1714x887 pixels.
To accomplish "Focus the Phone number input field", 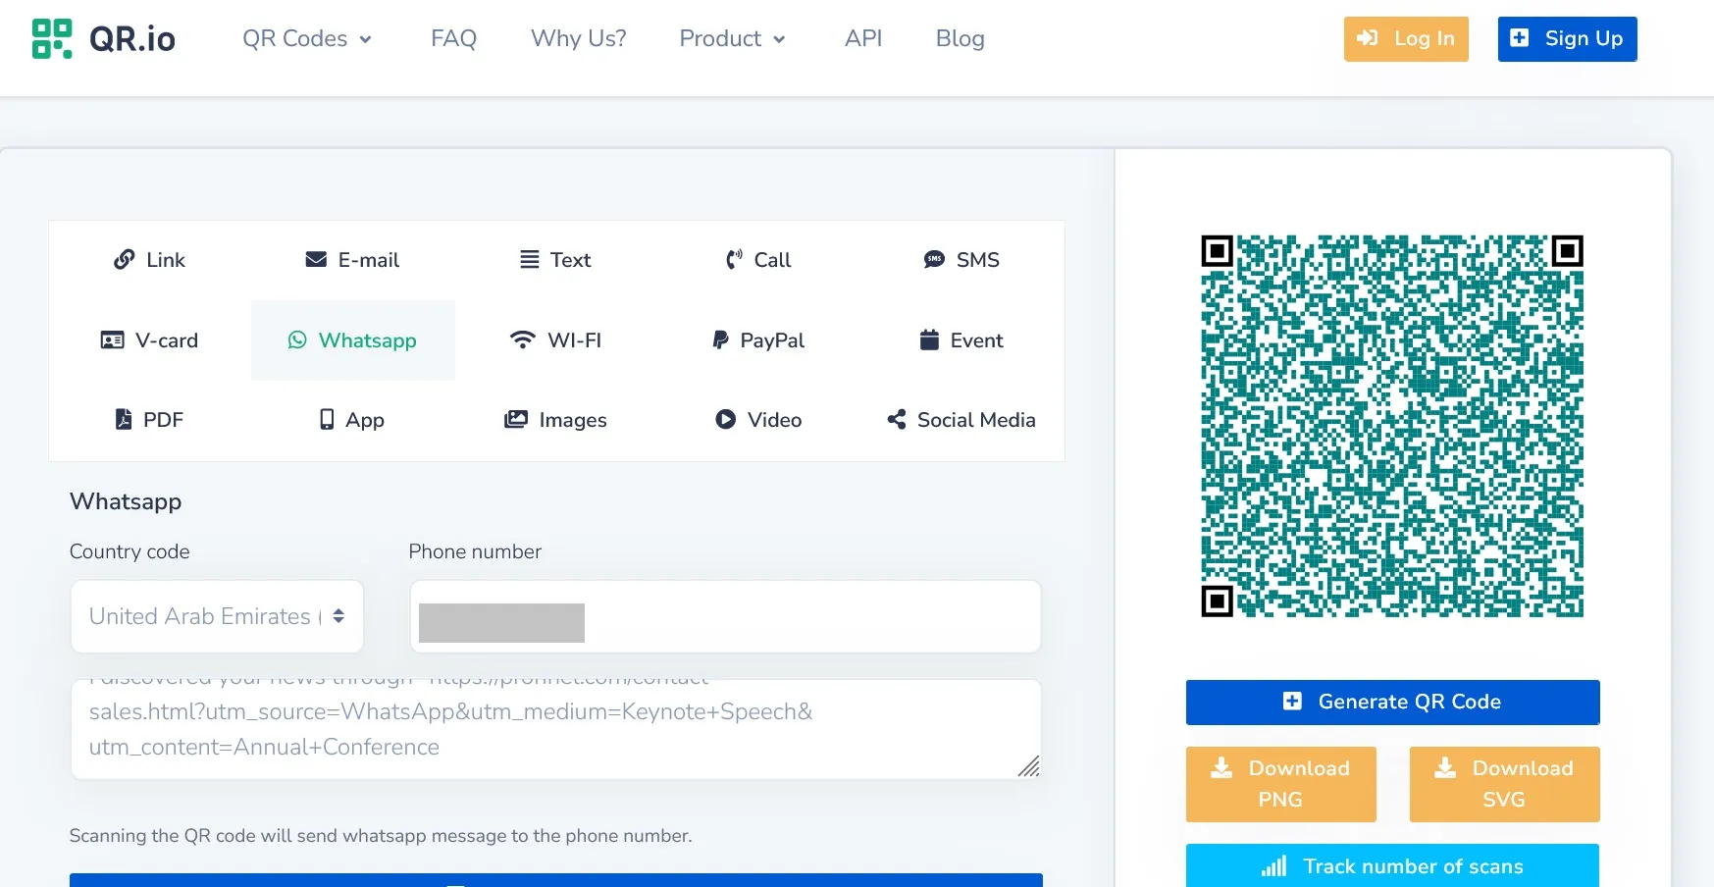I will pos(725,616).
